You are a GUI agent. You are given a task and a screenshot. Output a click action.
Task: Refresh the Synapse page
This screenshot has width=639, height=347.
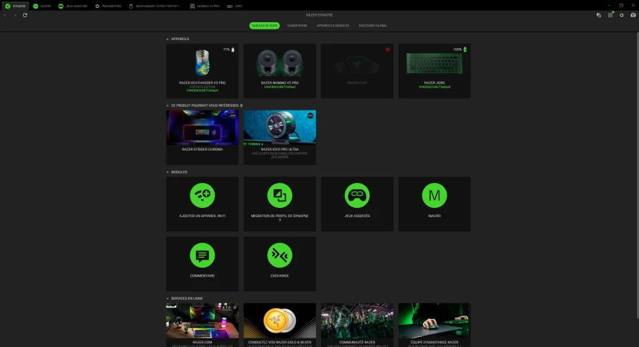pyautogui.click(x=25, y=15)
